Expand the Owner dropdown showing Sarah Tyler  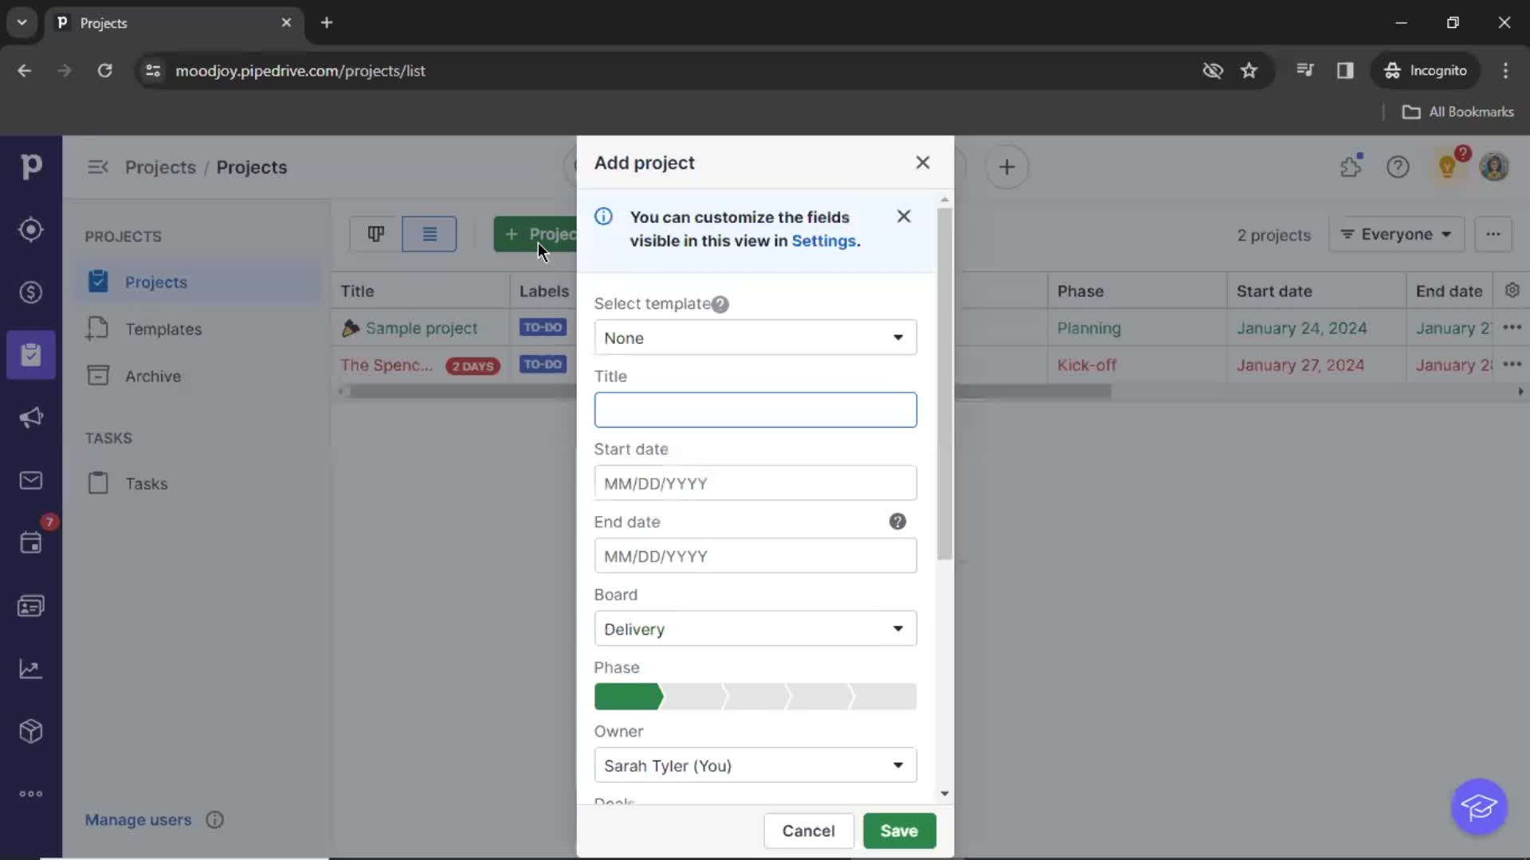coord(898,765)
